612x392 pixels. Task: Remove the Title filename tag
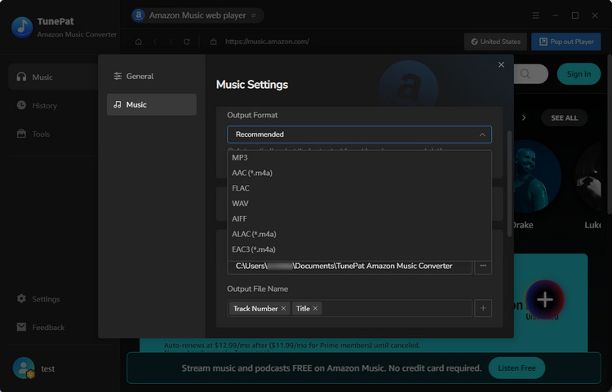pyautogui.click(x=315, y=308)
